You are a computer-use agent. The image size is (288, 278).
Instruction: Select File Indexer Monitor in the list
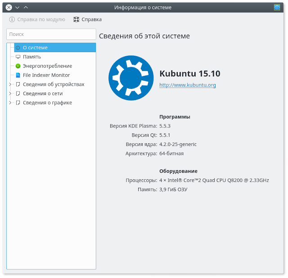tap(46, 75)
